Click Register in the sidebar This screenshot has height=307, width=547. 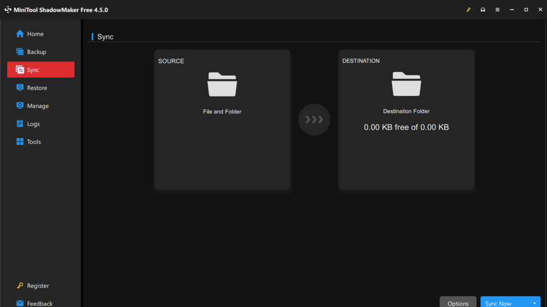coord(37,286)
